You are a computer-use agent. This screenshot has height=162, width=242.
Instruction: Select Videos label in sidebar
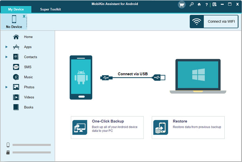click(29, 97)
